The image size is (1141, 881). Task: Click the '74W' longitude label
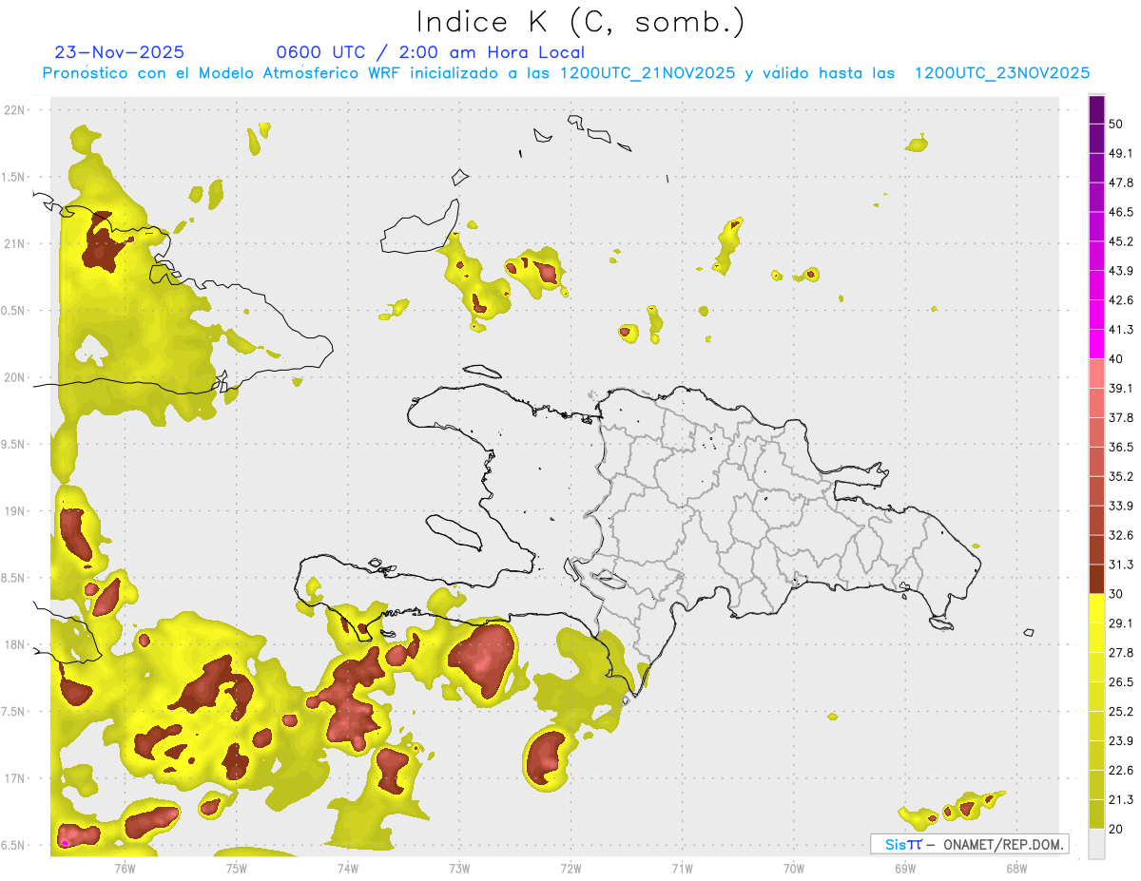348,868
